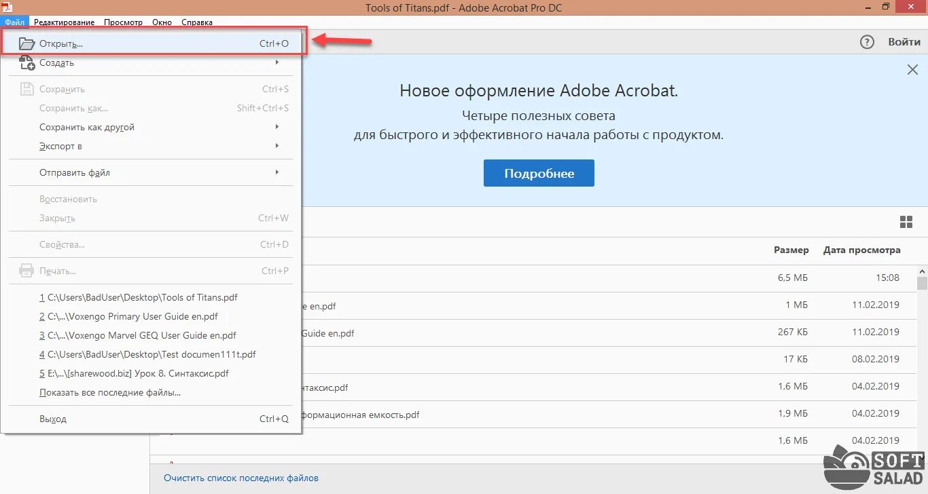928x494 pixels.
Task: Click the 08.02.2019 date cell
Action: pyautogui.click(x=876, y=359)
